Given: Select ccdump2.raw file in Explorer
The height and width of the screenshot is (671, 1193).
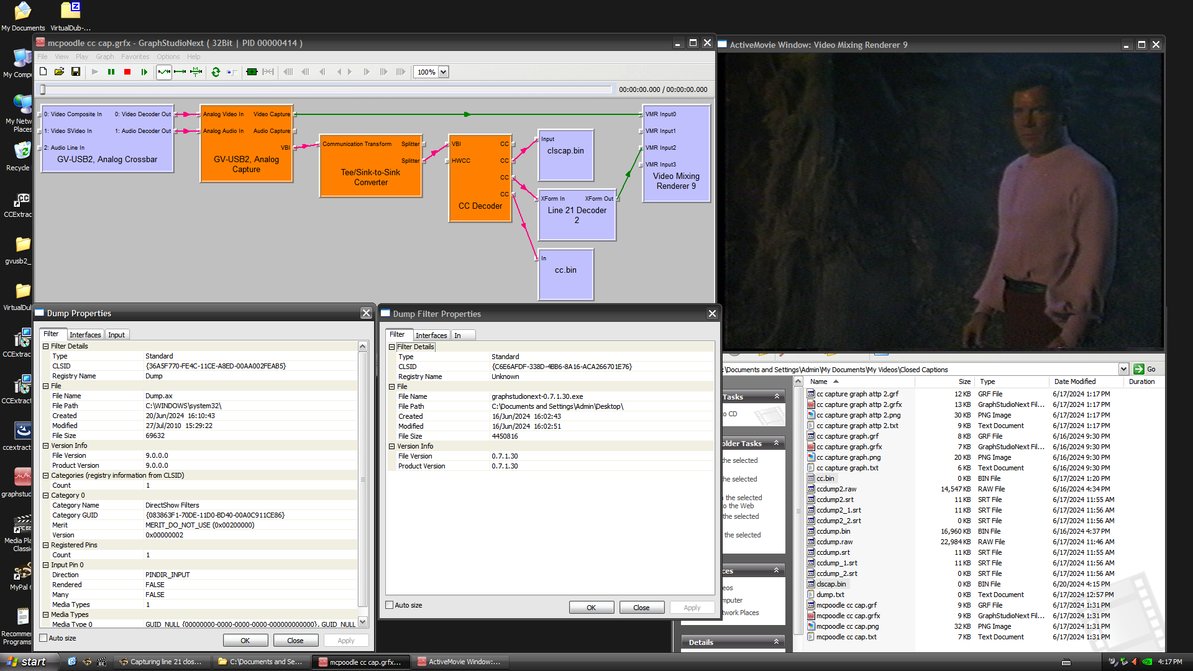Looking at the screenshot, I should (x=836, y=489).
